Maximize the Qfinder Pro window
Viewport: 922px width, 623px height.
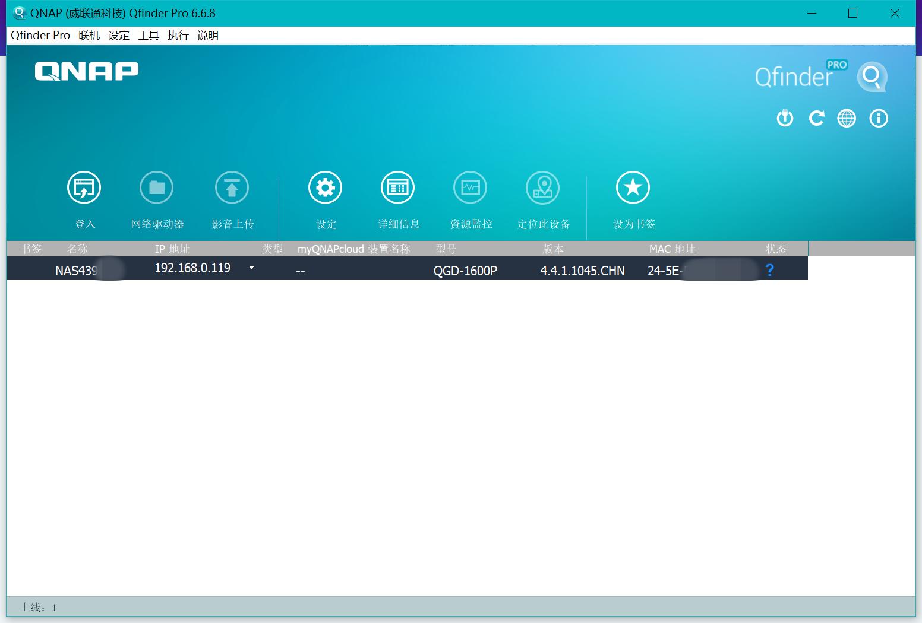point(852,13)
